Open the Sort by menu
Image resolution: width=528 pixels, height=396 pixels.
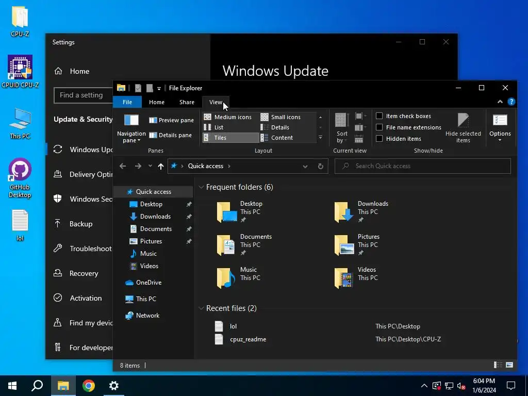pos(341,128)
